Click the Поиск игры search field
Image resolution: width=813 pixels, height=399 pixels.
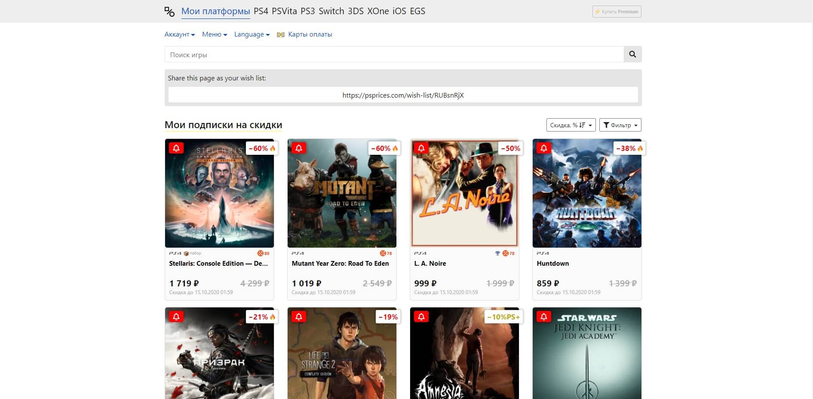pyautogui.click(x=394, y=54)
